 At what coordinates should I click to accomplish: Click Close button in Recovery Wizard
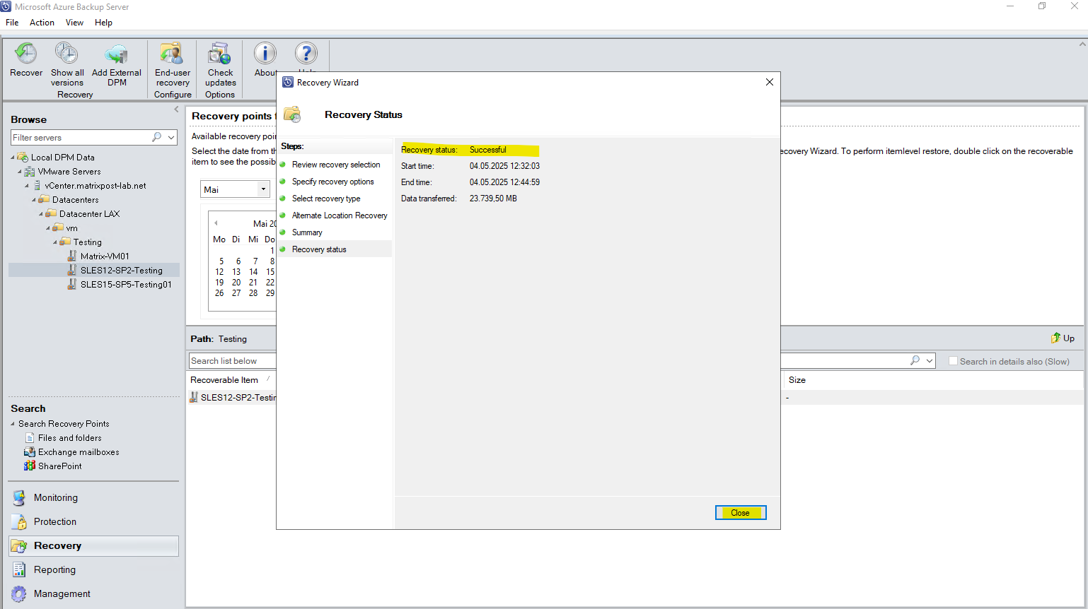(740, 513)
